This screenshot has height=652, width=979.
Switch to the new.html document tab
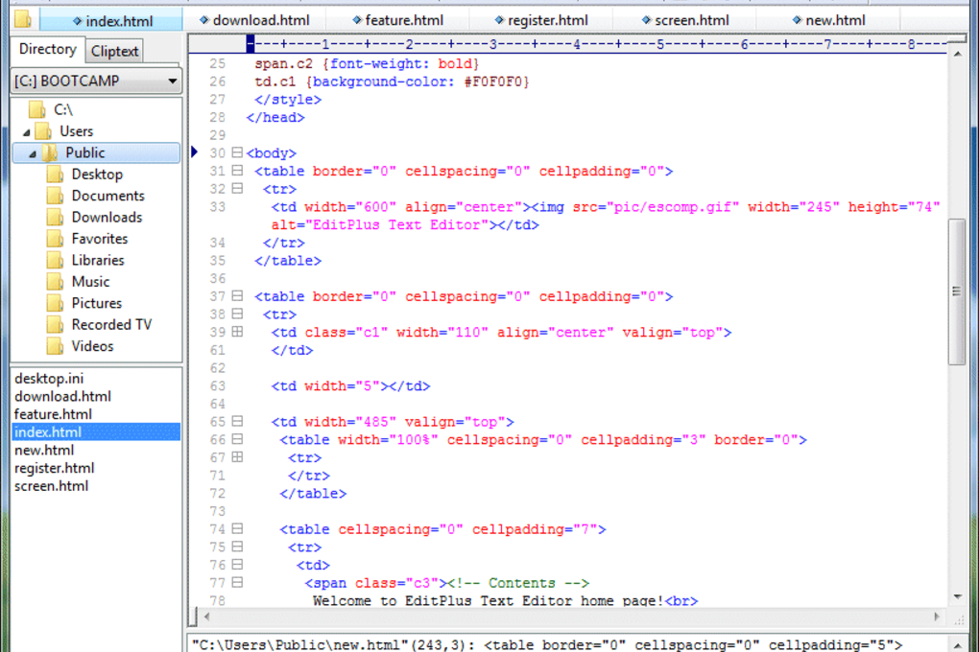(x=828, y=20)
